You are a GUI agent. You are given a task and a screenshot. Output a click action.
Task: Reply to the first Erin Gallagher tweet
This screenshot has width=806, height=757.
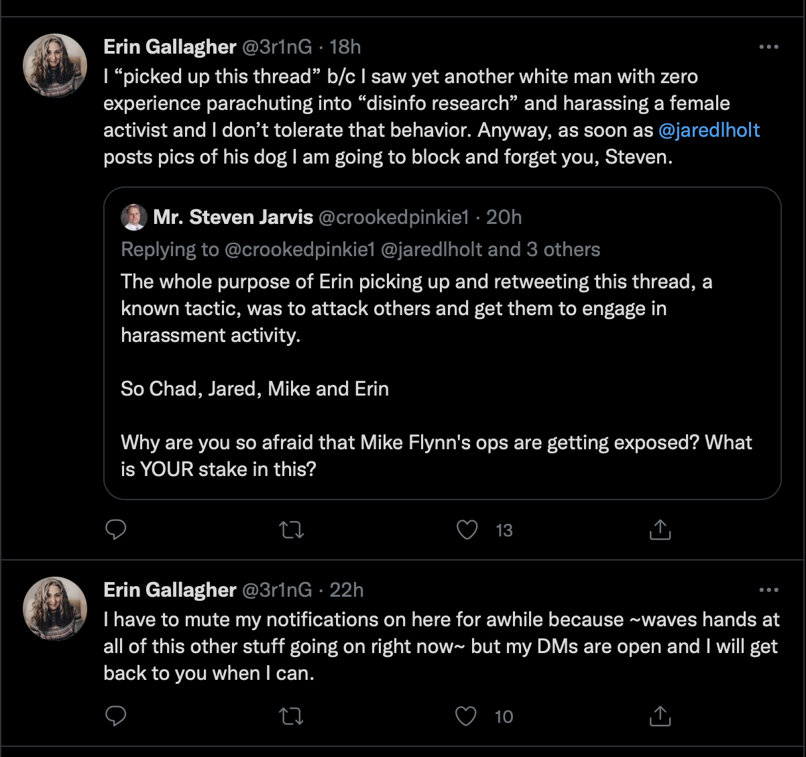tap(117, 530)
